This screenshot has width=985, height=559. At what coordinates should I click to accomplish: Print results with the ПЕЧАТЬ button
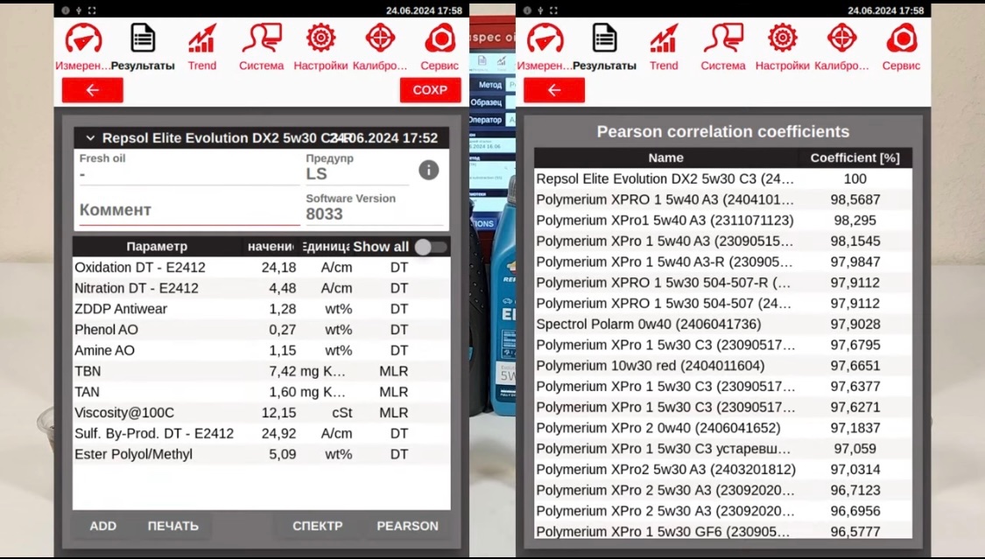(x=173, y=526)
